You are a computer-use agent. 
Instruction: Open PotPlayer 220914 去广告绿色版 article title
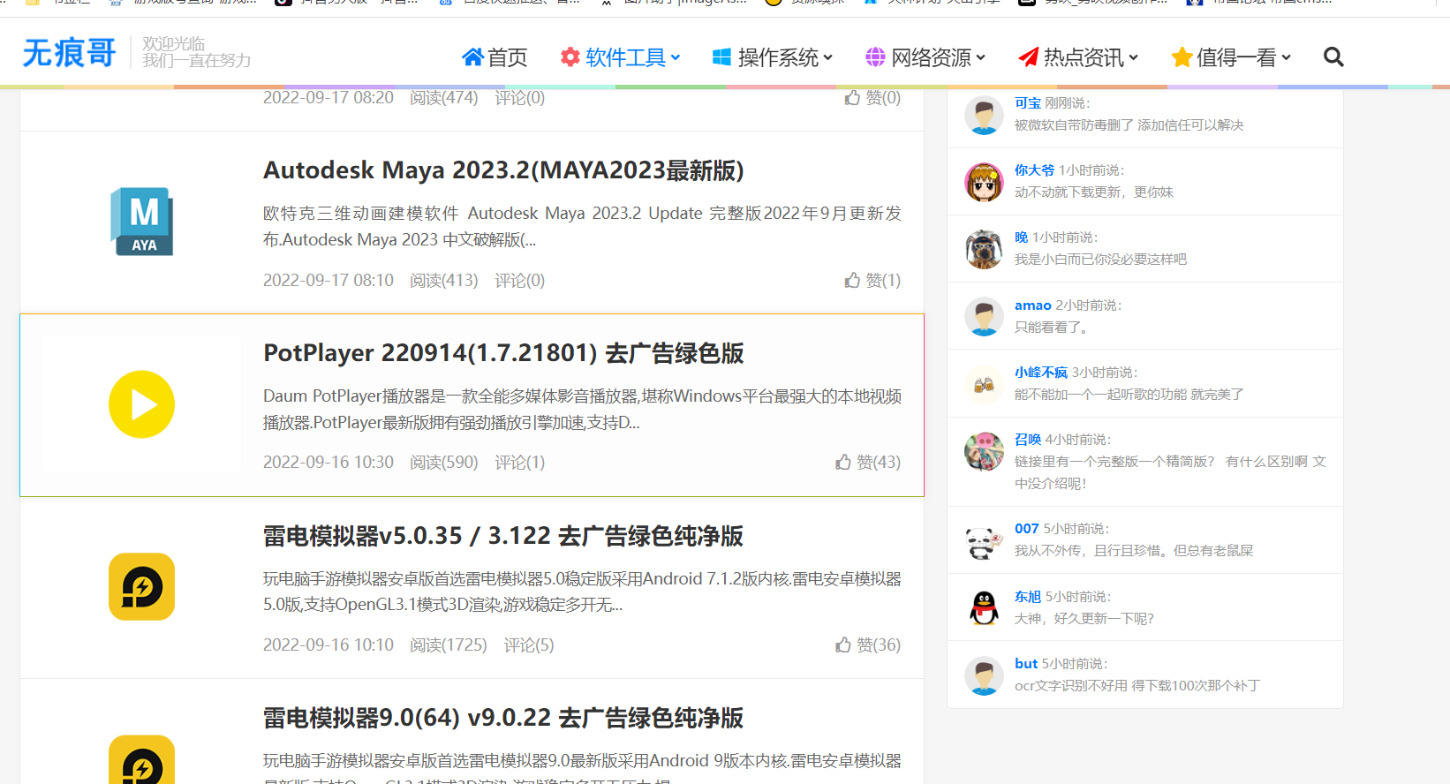(503, 353)
